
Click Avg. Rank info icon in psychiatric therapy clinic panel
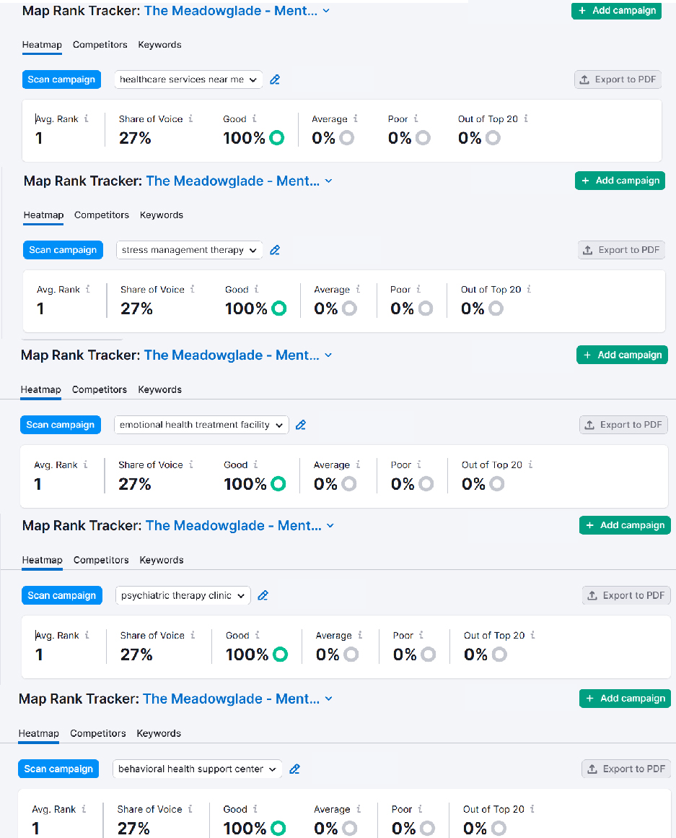pyautogui.click(x=87, y=635)
